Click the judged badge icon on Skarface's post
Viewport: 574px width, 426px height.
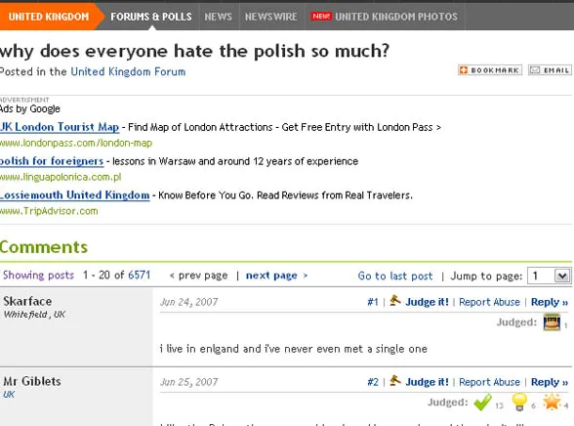[x=552, y=322]
